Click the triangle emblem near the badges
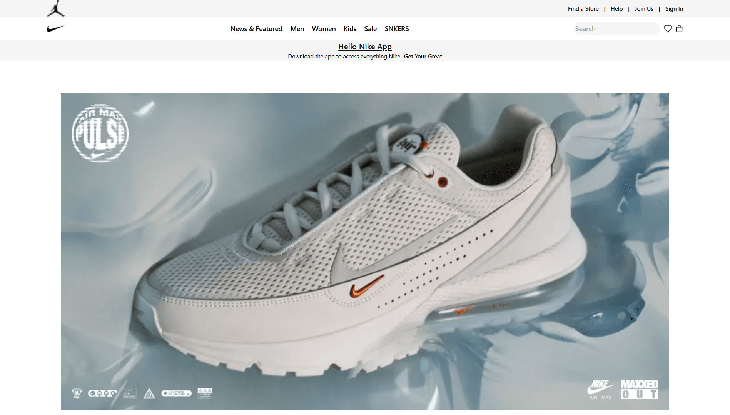This screenshot has width=730, height=415. point(150,393)
